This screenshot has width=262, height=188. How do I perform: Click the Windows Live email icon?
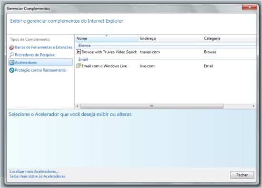point(78,66)
